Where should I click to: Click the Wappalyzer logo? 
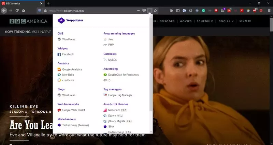(70, 20)
